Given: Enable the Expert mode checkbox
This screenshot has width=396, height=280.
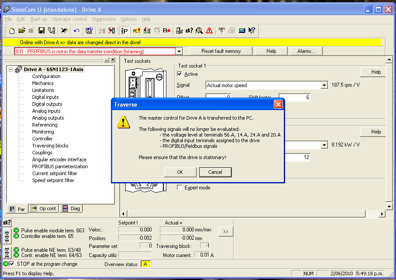Looking at the screenshot, I should point(179,188).
